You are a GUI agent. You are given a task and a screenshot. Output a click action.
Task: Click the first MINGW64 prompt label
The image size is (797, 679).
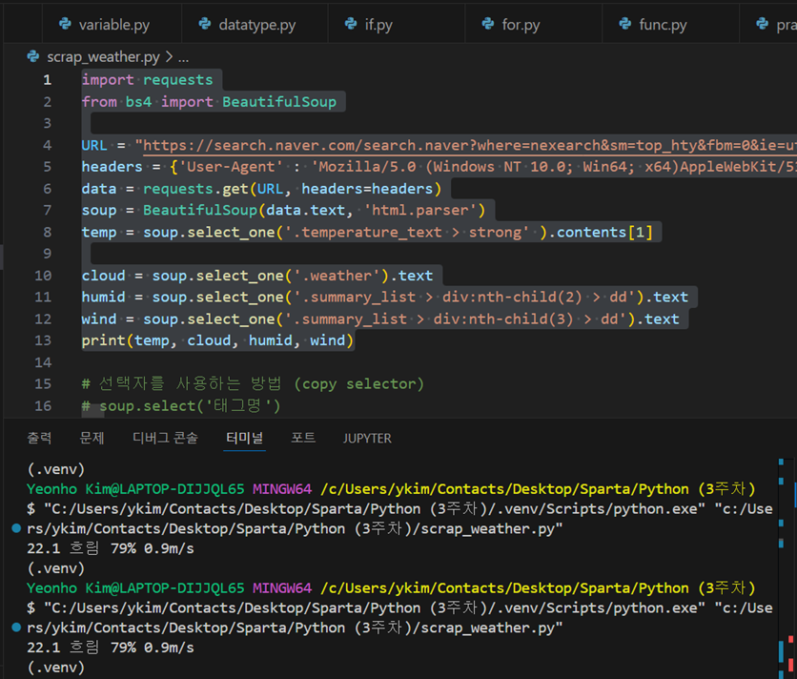[x=282, y=489]
